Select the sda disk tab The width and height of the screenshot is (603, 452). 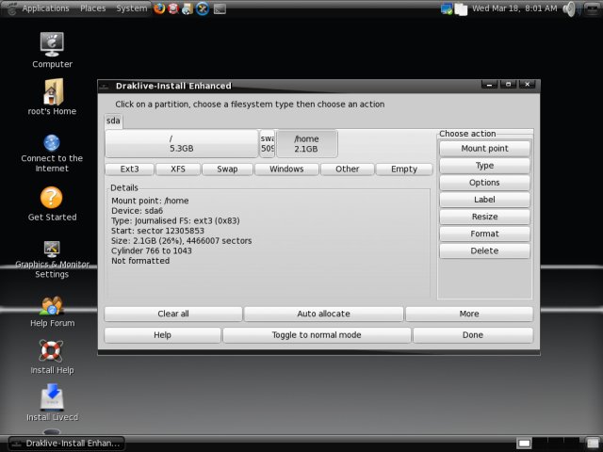pyautogui.click(x=113, y=121)
